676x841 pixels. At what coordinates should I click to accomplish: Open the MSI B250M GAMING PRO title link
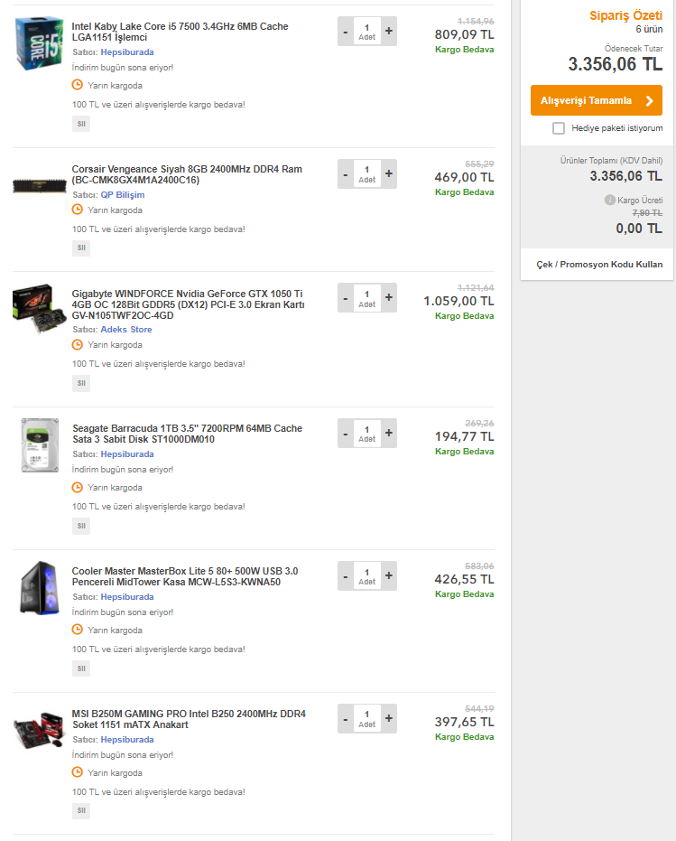pos(189,719)
